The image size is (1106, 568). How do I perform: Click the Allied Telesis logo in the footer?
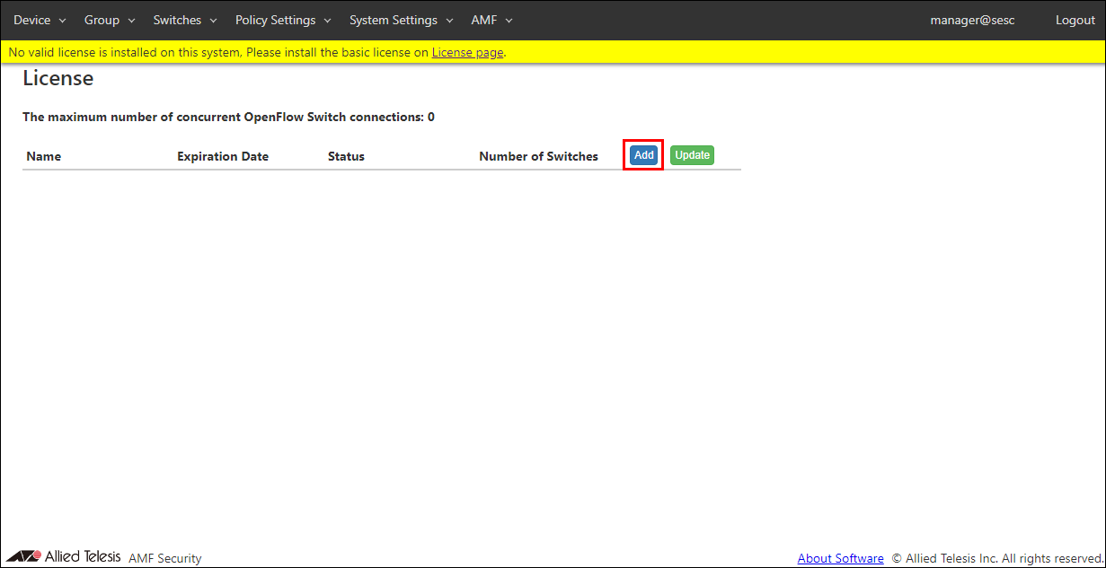(63, 556)
